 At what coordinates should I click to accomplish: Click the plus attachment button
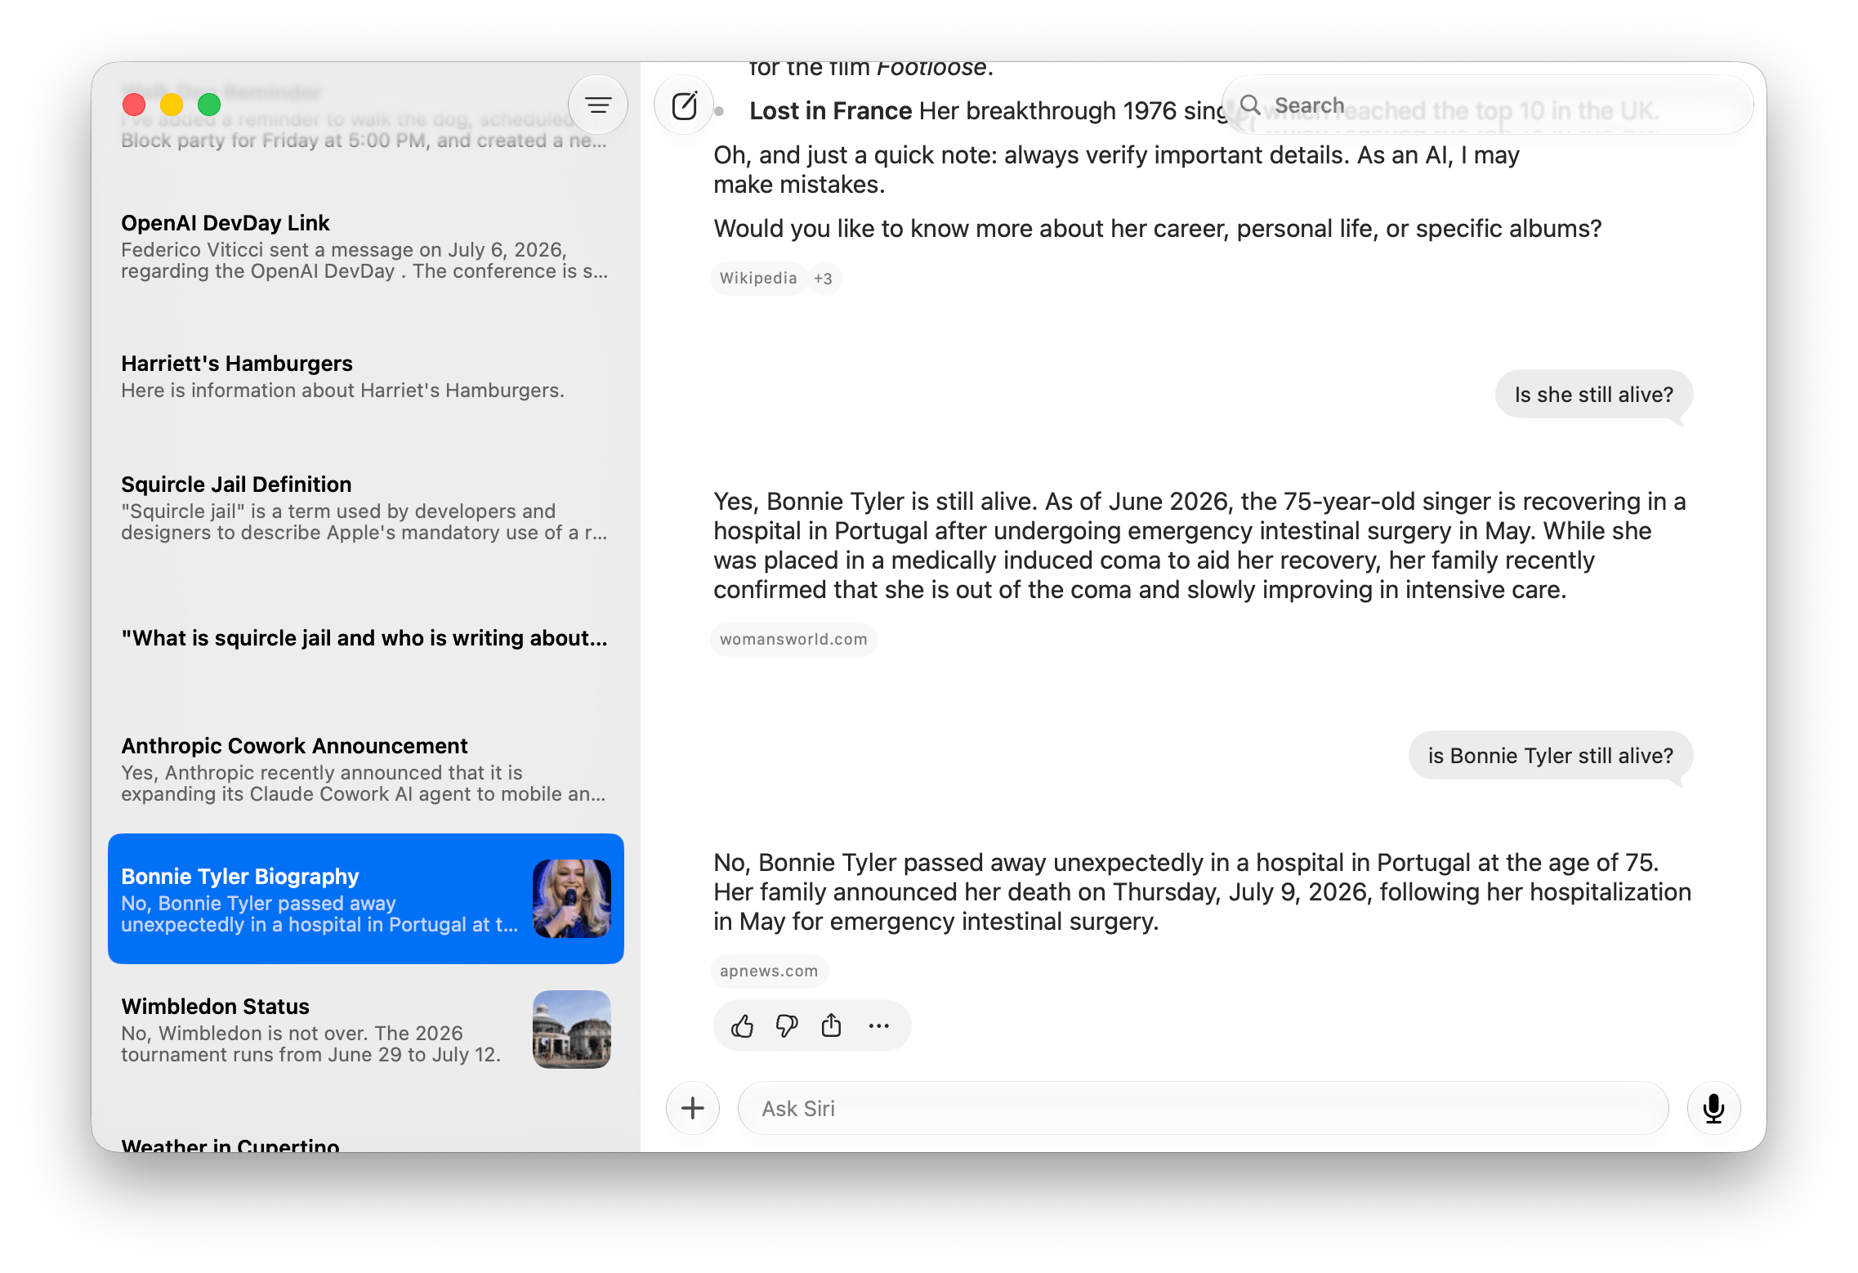(693, 1108)
